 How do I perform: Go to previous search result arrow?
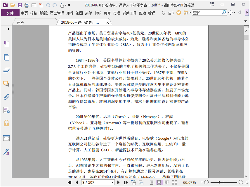(239, 13)
